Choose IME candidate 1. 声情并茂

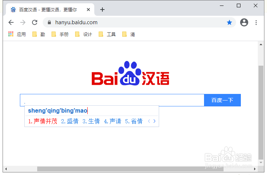pyautogui.click(x=43, y=121)
